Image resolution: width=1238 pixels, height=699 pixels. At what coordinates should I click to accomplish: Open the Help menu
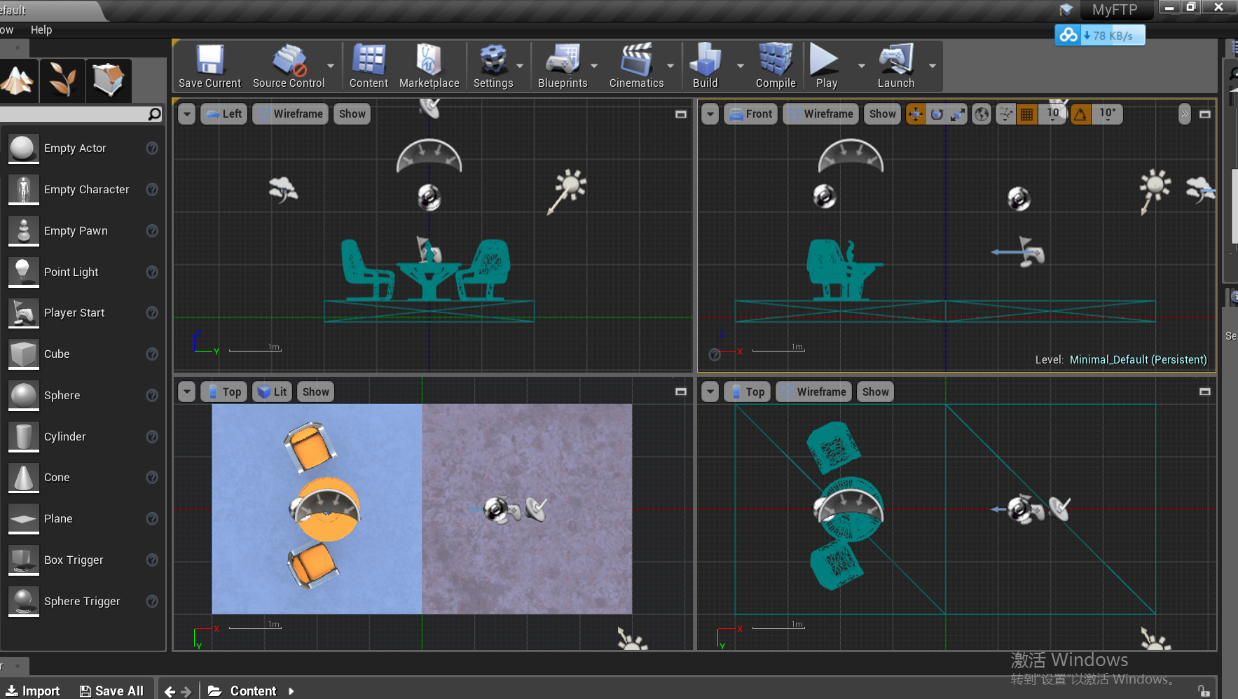pos(41,29)
